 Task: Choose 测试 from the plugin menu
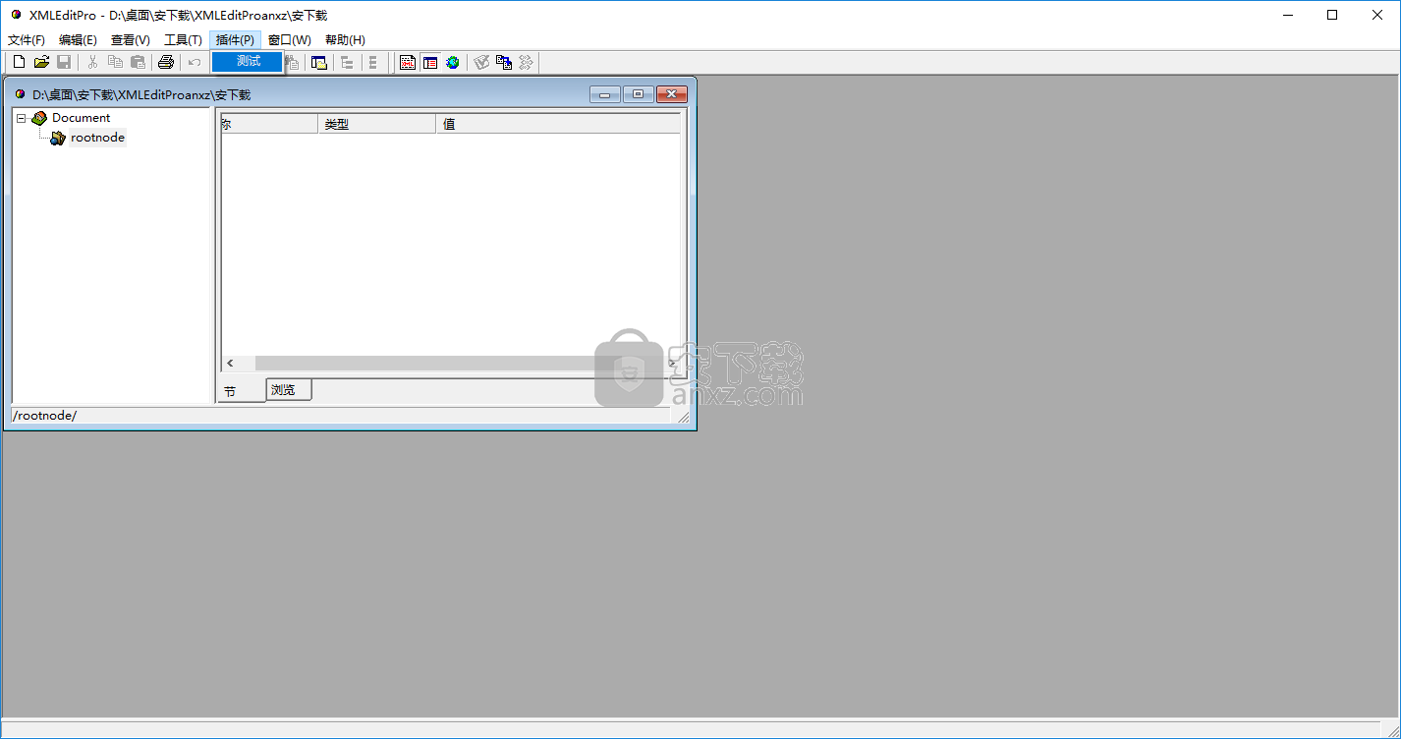click(x=249, y=61)
